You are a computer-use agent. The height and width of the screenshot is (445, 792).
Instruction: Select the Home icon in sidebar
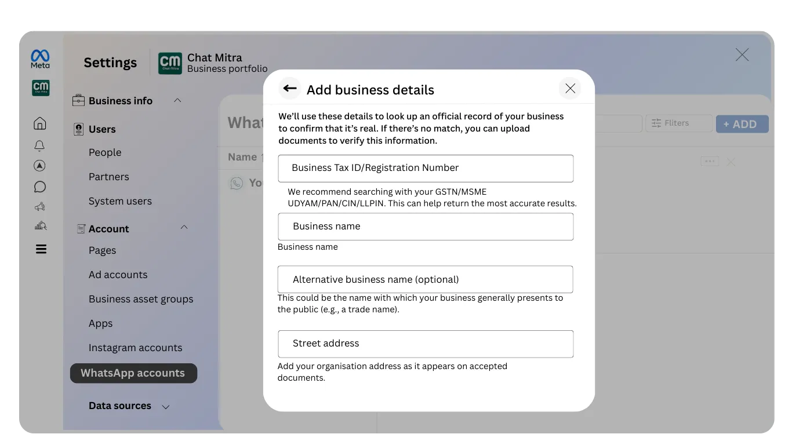coord(40,123)
